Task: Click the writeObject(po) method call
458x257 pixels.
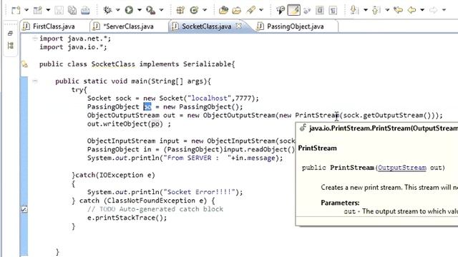Action: pyautogui.click(x=125, y=124)
